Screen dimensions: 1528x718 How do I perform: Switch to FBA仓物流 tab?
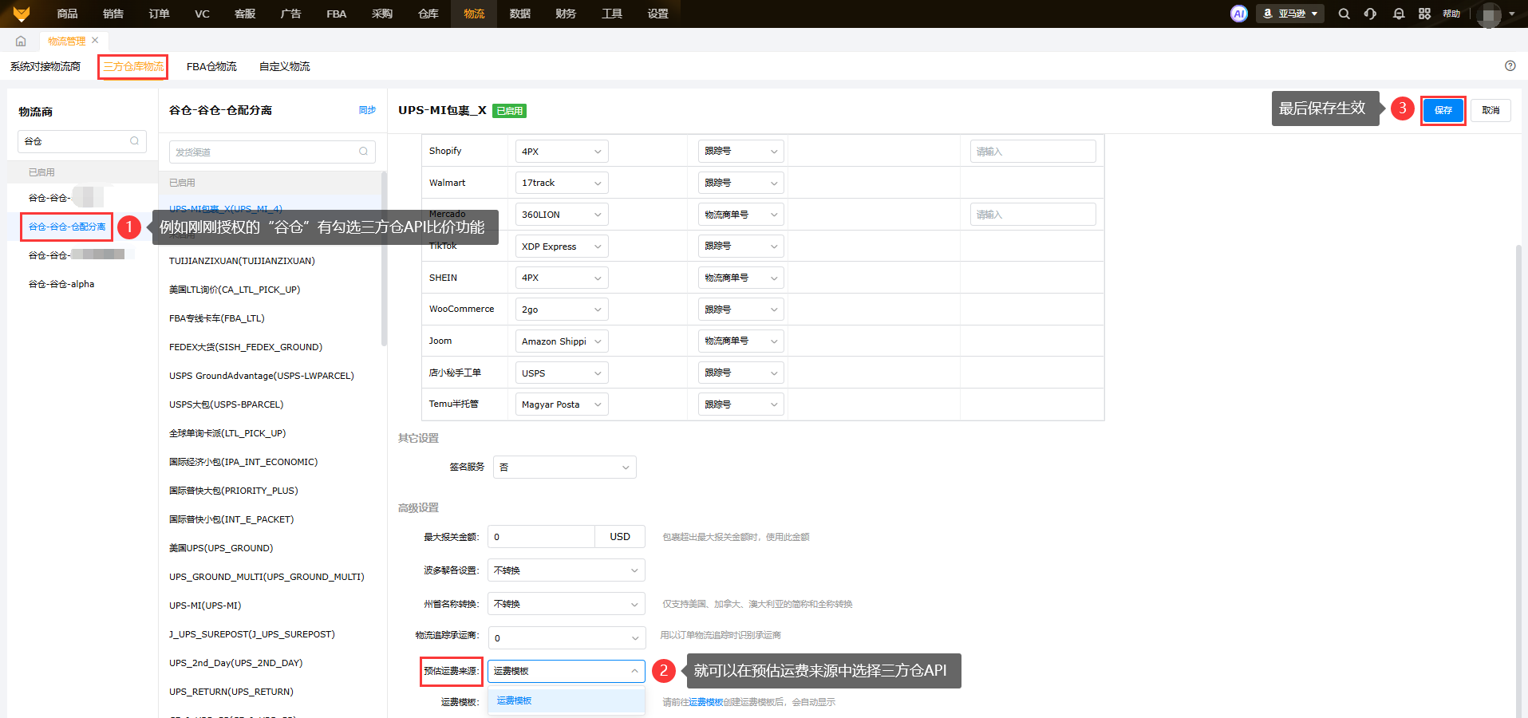tap(211, 66)
